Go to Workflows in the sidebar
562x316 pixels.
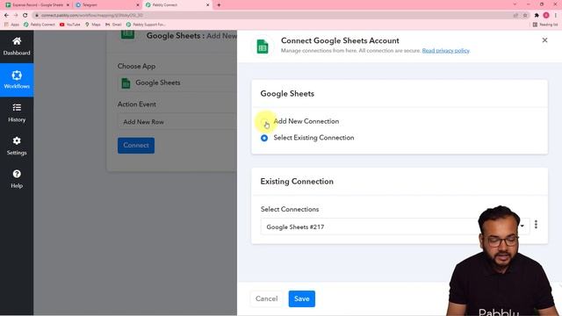pyautogui.click(x=17, y=80)
